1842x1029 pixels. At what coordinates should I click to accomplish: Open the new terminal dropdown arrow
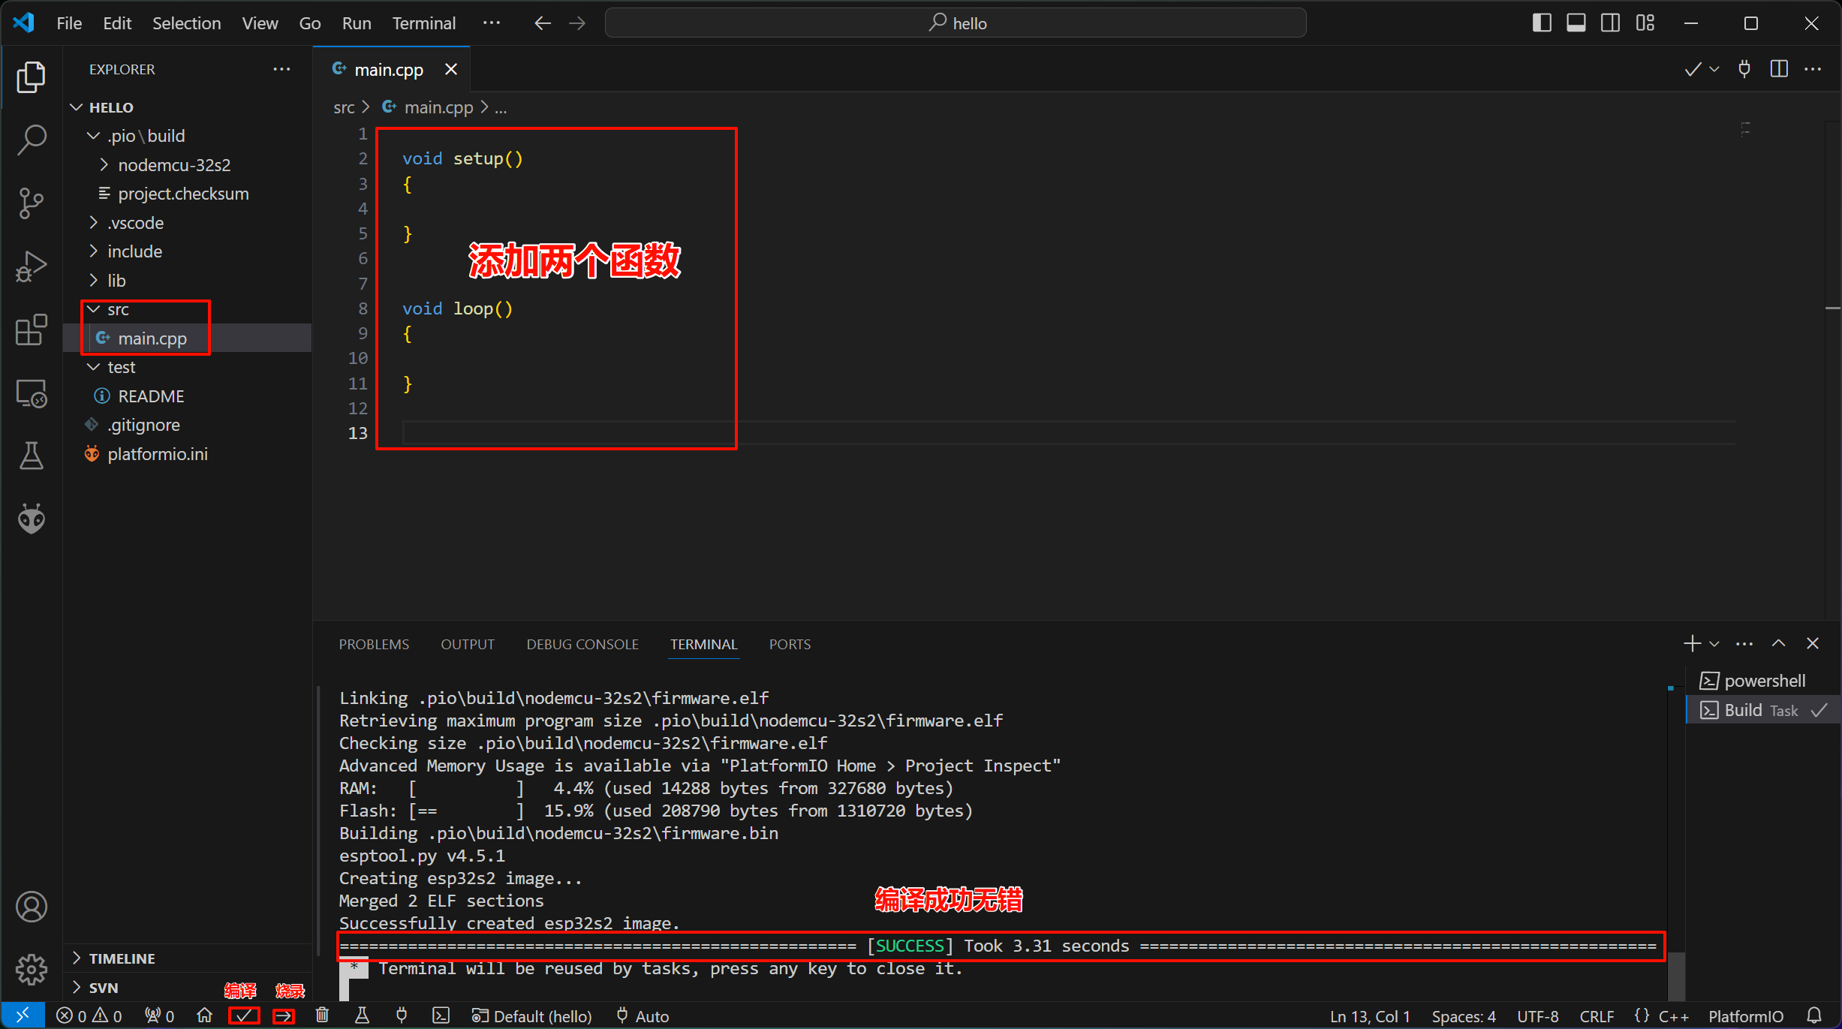1714,644
